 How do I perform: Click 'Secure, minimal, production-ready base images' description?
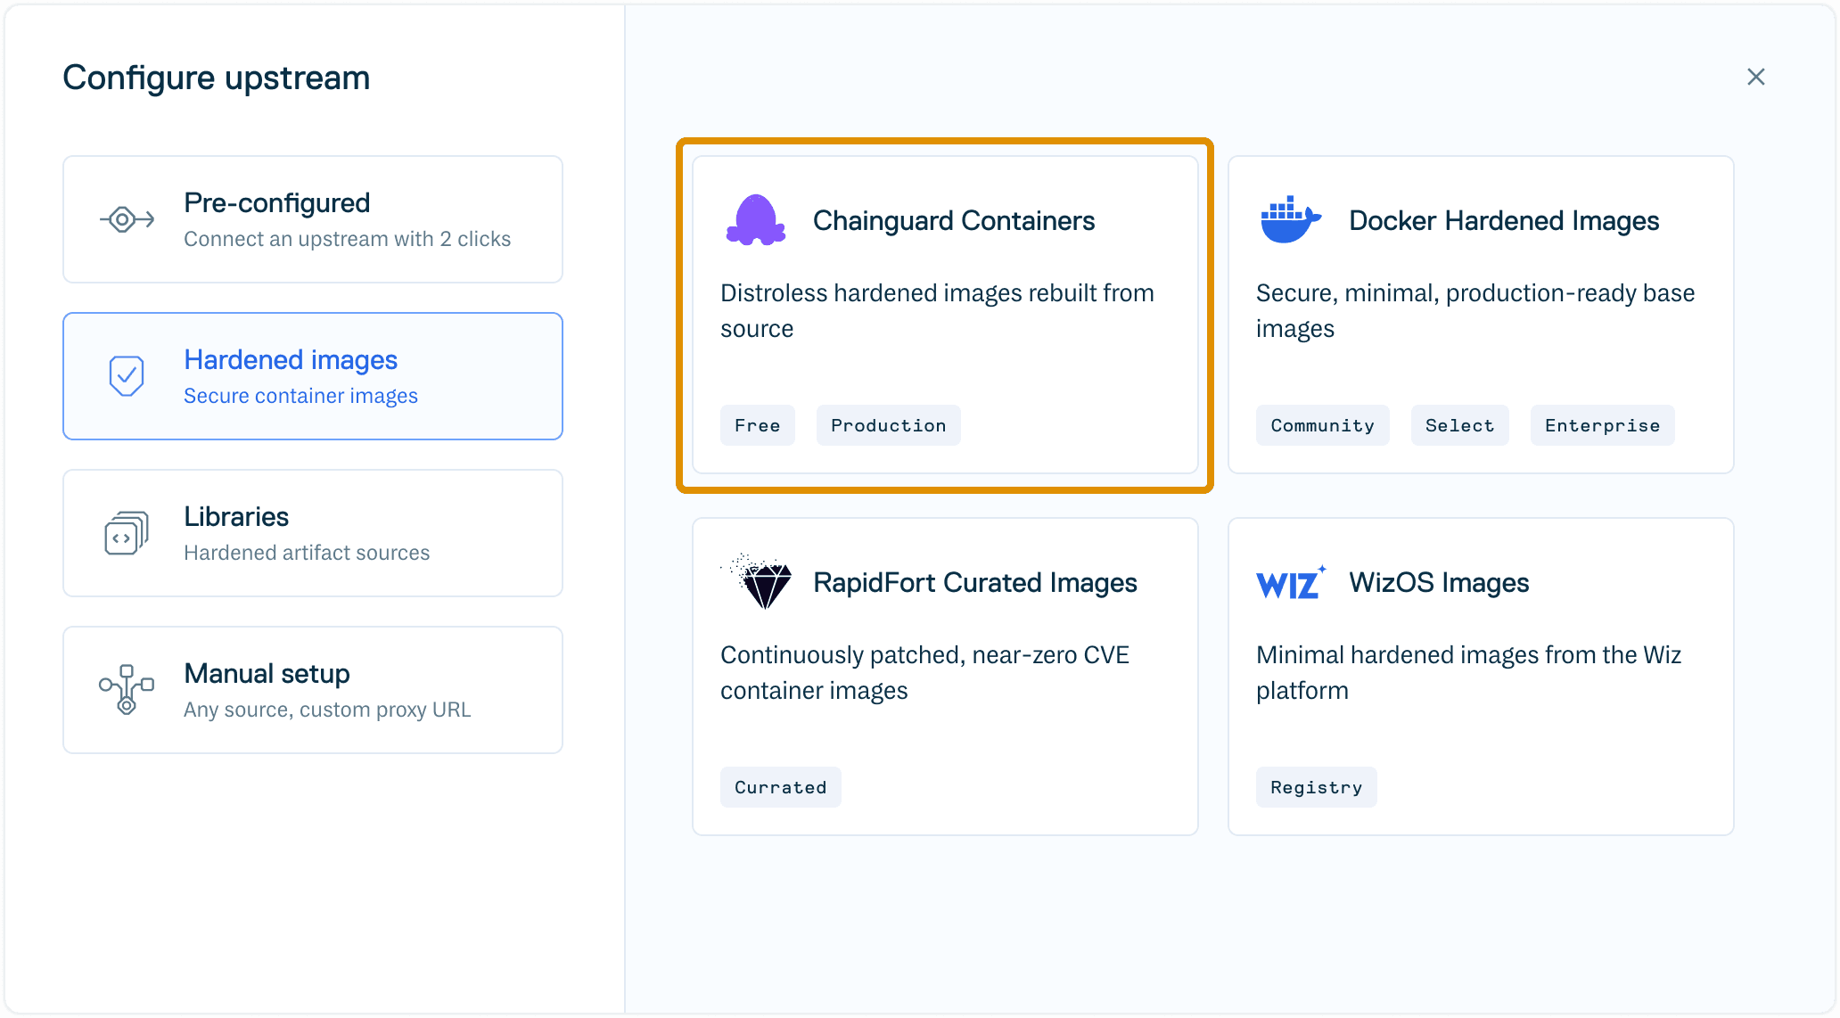(x=1475, y=311)
